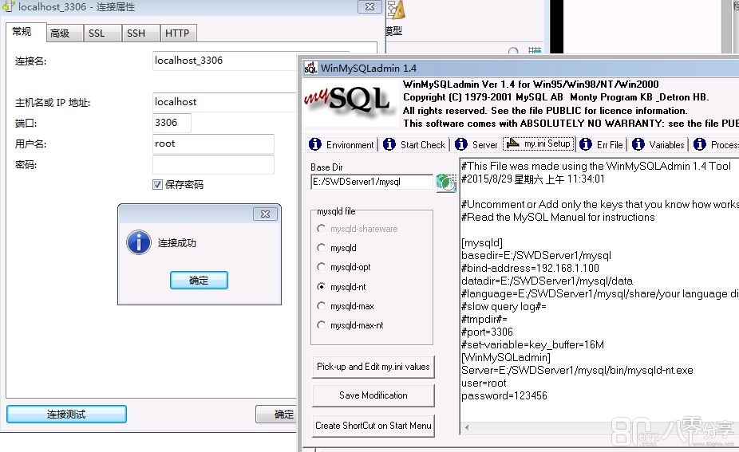Click the datadir=E:/SWDServer1/mysql/data line
This screenshot has width=739, height=452.
click(x=547, y=281)
